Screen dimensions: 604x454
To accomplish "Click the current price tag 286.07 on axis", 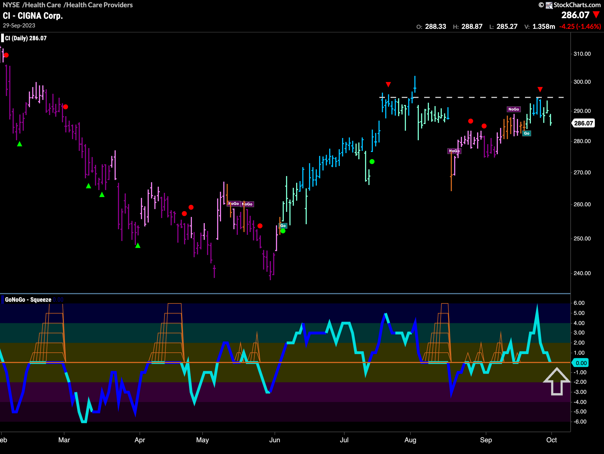I will (583, 123).
